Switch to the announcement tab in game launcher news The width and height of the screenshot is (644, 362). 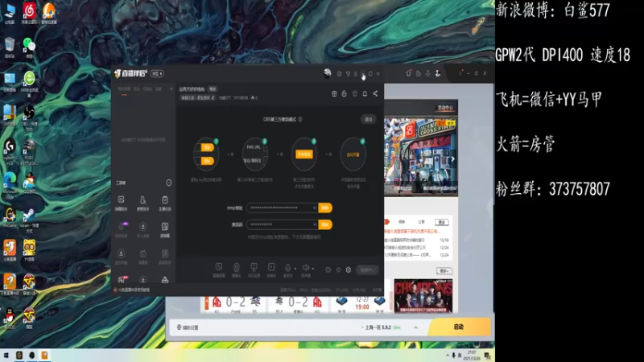tap(421, 222)
